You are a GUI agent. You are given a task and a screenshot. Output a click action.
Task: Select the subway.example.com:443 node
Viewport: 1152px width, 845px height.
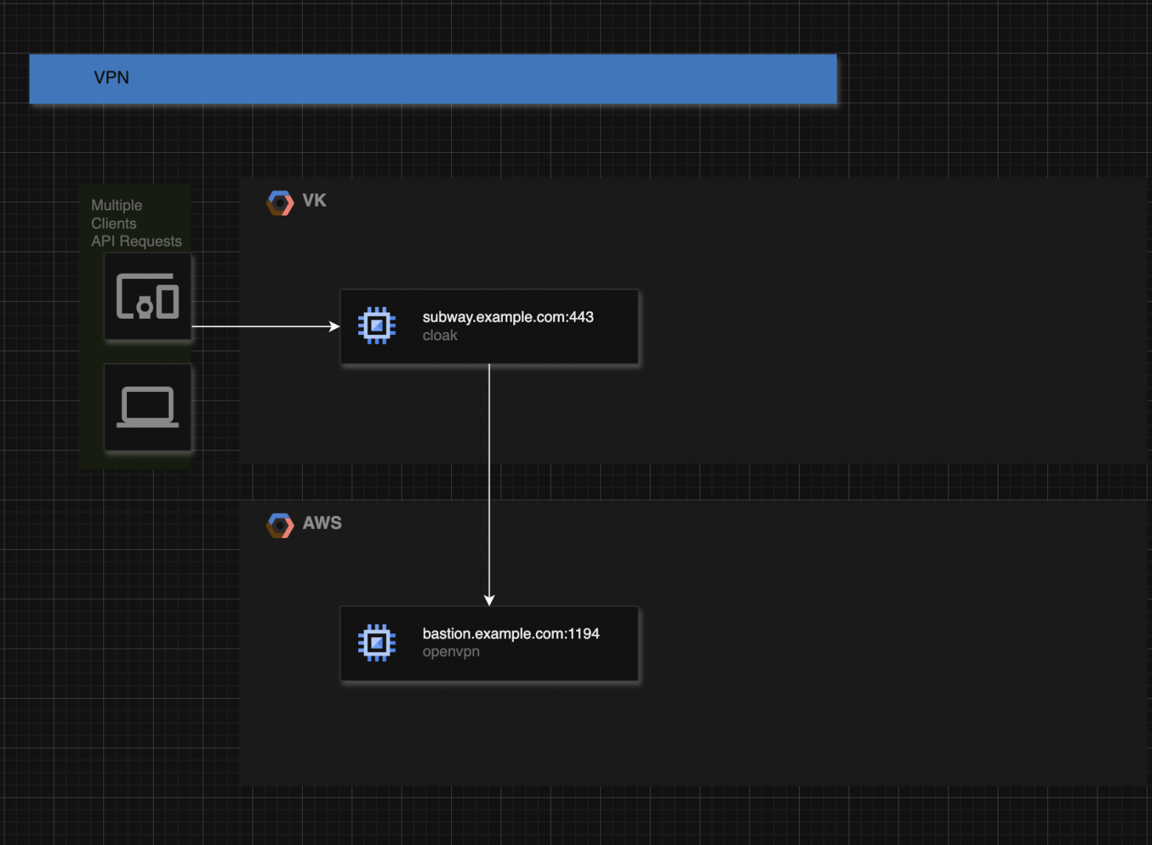click(x=489, y=326)
